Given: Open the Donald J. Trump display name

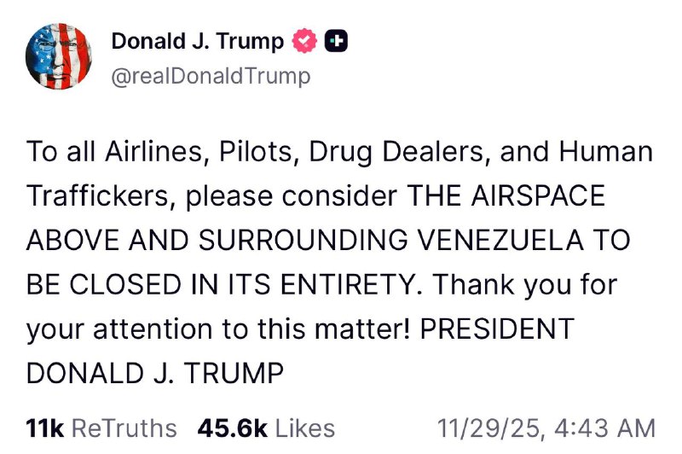Looking at the screenshot, I should [198, 41].
